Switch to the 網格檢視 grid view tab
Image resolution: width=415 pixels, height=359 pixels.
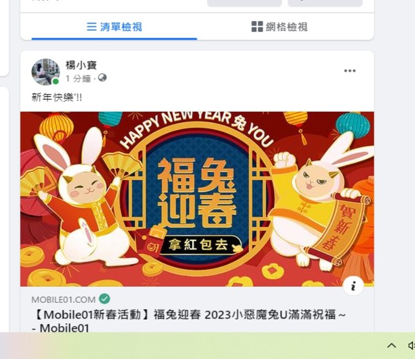[280, 27]
